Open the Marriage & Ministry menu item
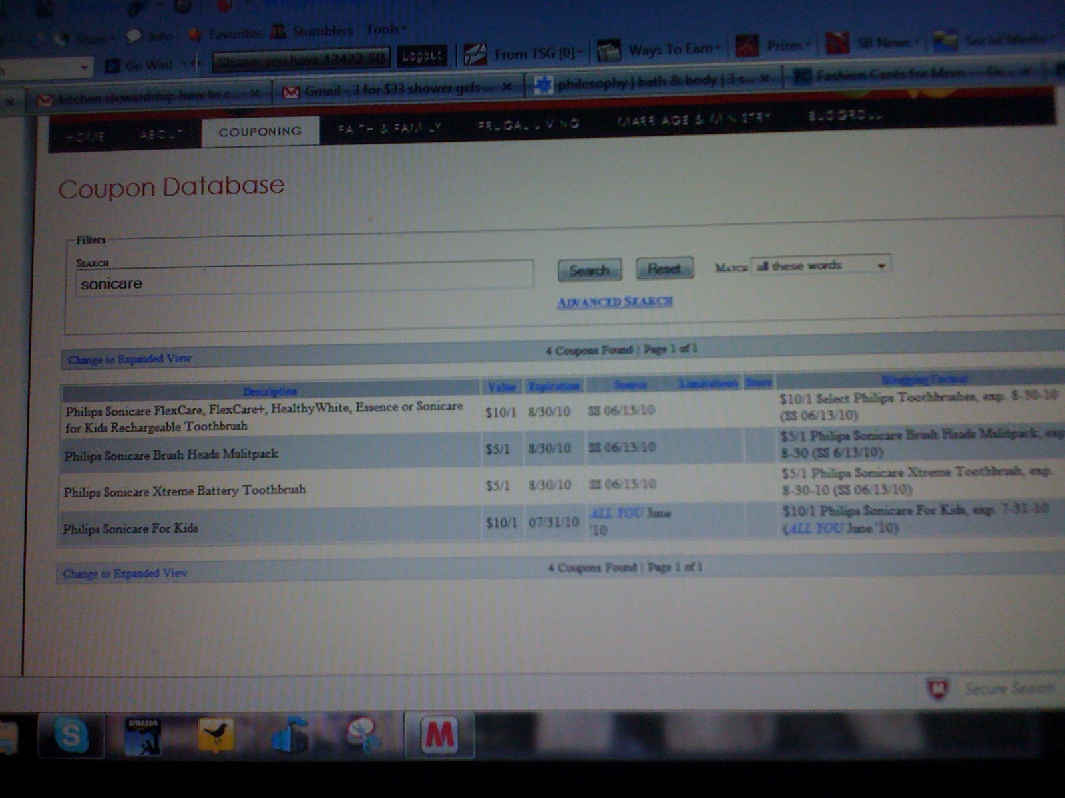The image size is (1065, 798). 694,120
